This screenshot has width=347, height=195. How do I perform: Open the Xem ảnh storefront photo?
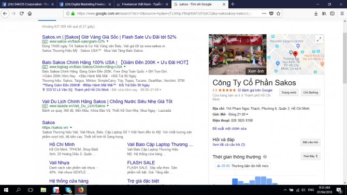click(237, 54)
